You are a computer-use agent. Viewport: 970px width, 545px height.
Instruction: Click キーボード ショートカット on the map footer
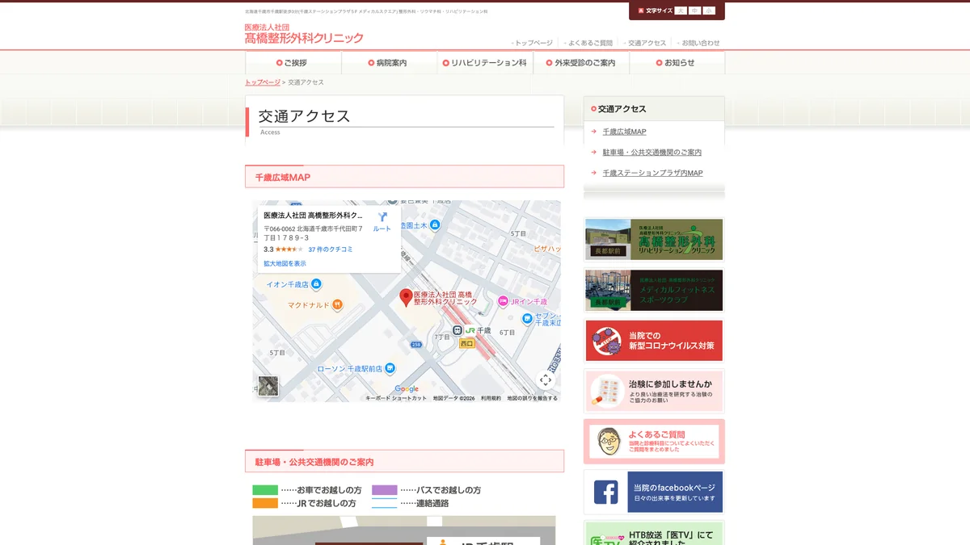click(396, 398)
